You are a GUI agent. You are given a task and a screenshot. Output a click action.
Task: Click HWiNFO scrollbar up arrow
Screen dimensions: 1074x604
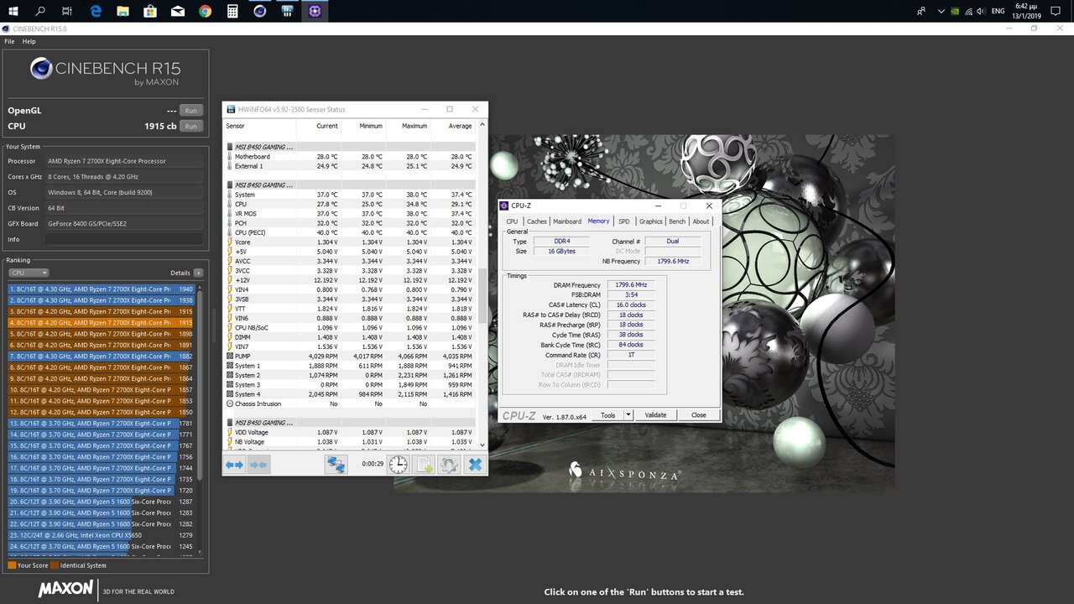click(x=482, y=126)
